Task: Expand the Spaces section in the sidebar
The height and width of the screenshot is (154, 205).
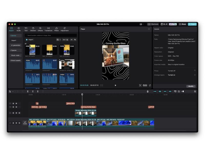Action: [x=16, y=50]
